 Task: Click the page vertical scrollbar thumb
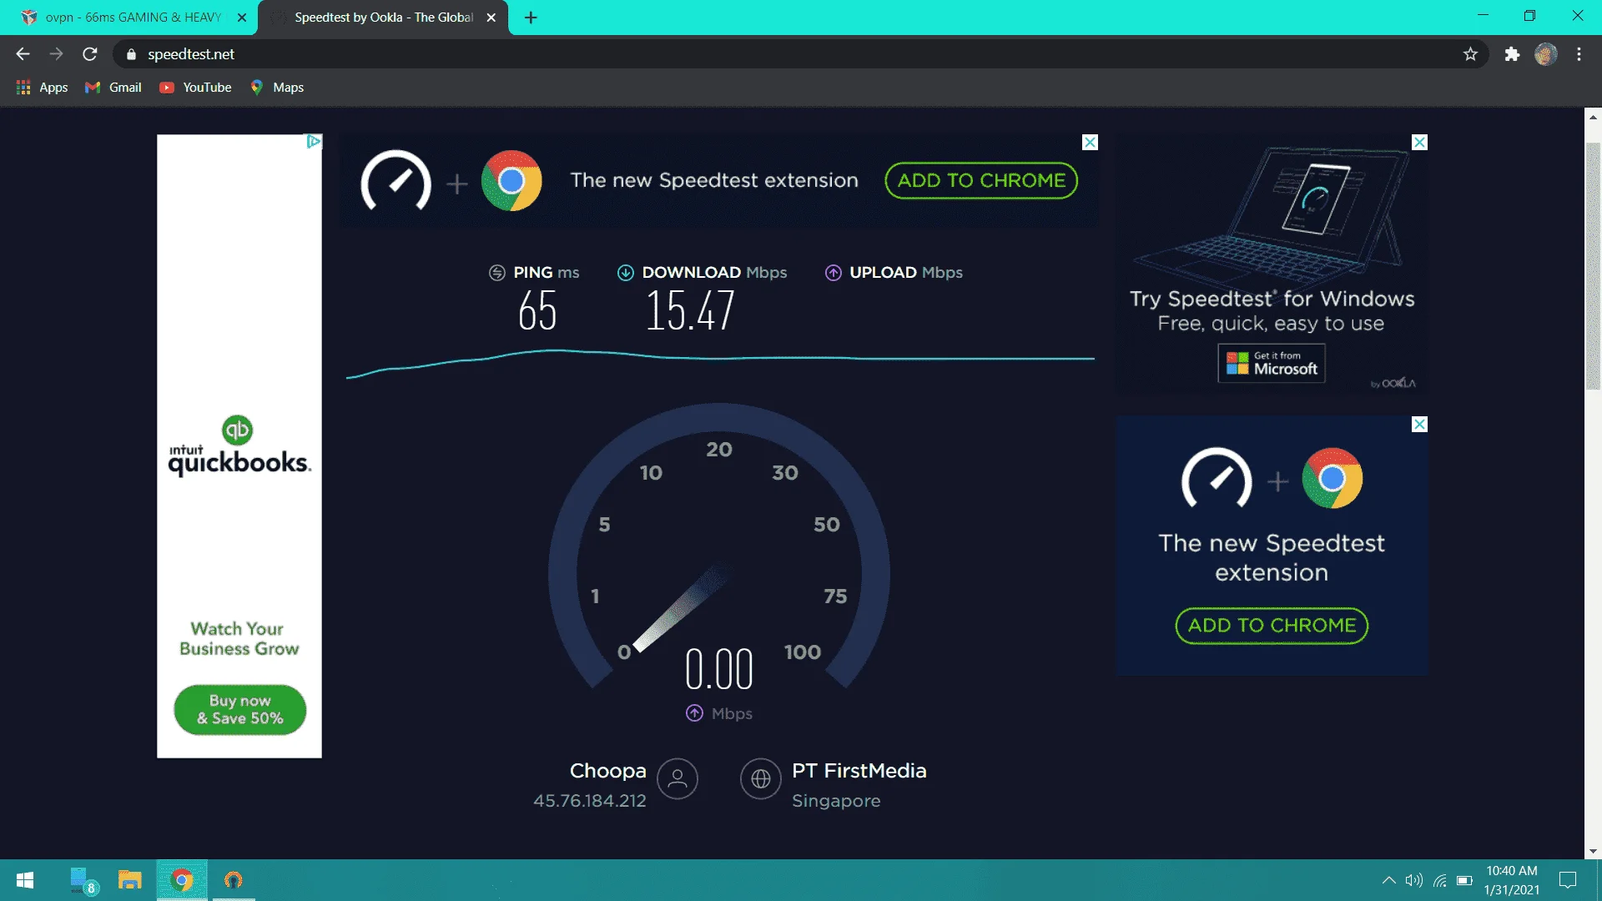[x=1593, y=265]
